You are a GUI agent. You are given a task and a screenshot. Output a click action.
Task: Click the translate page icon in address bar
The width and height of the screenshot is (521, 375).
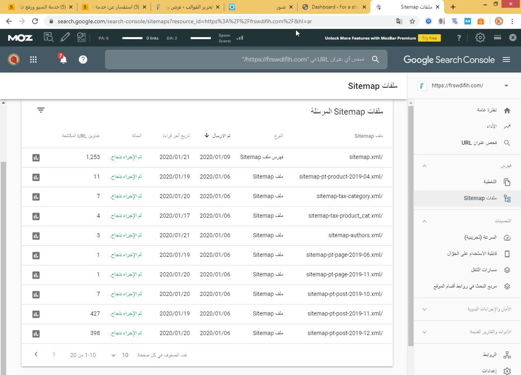[x=399, y=21]
